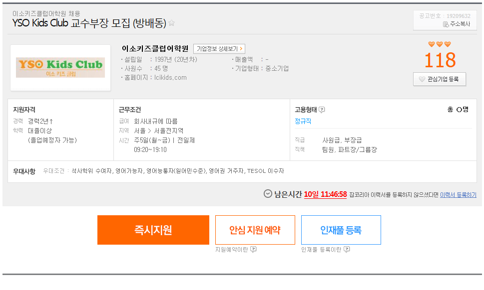Click the YSO Kids Club logo
Image resolution: width=484 pixels, height=290 pixels.
[60, 67]
